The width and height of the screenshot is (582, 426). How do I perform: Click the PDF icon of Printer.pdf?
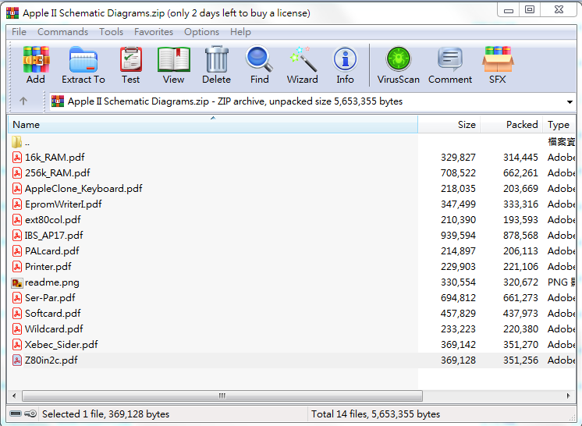coord(16,266)
